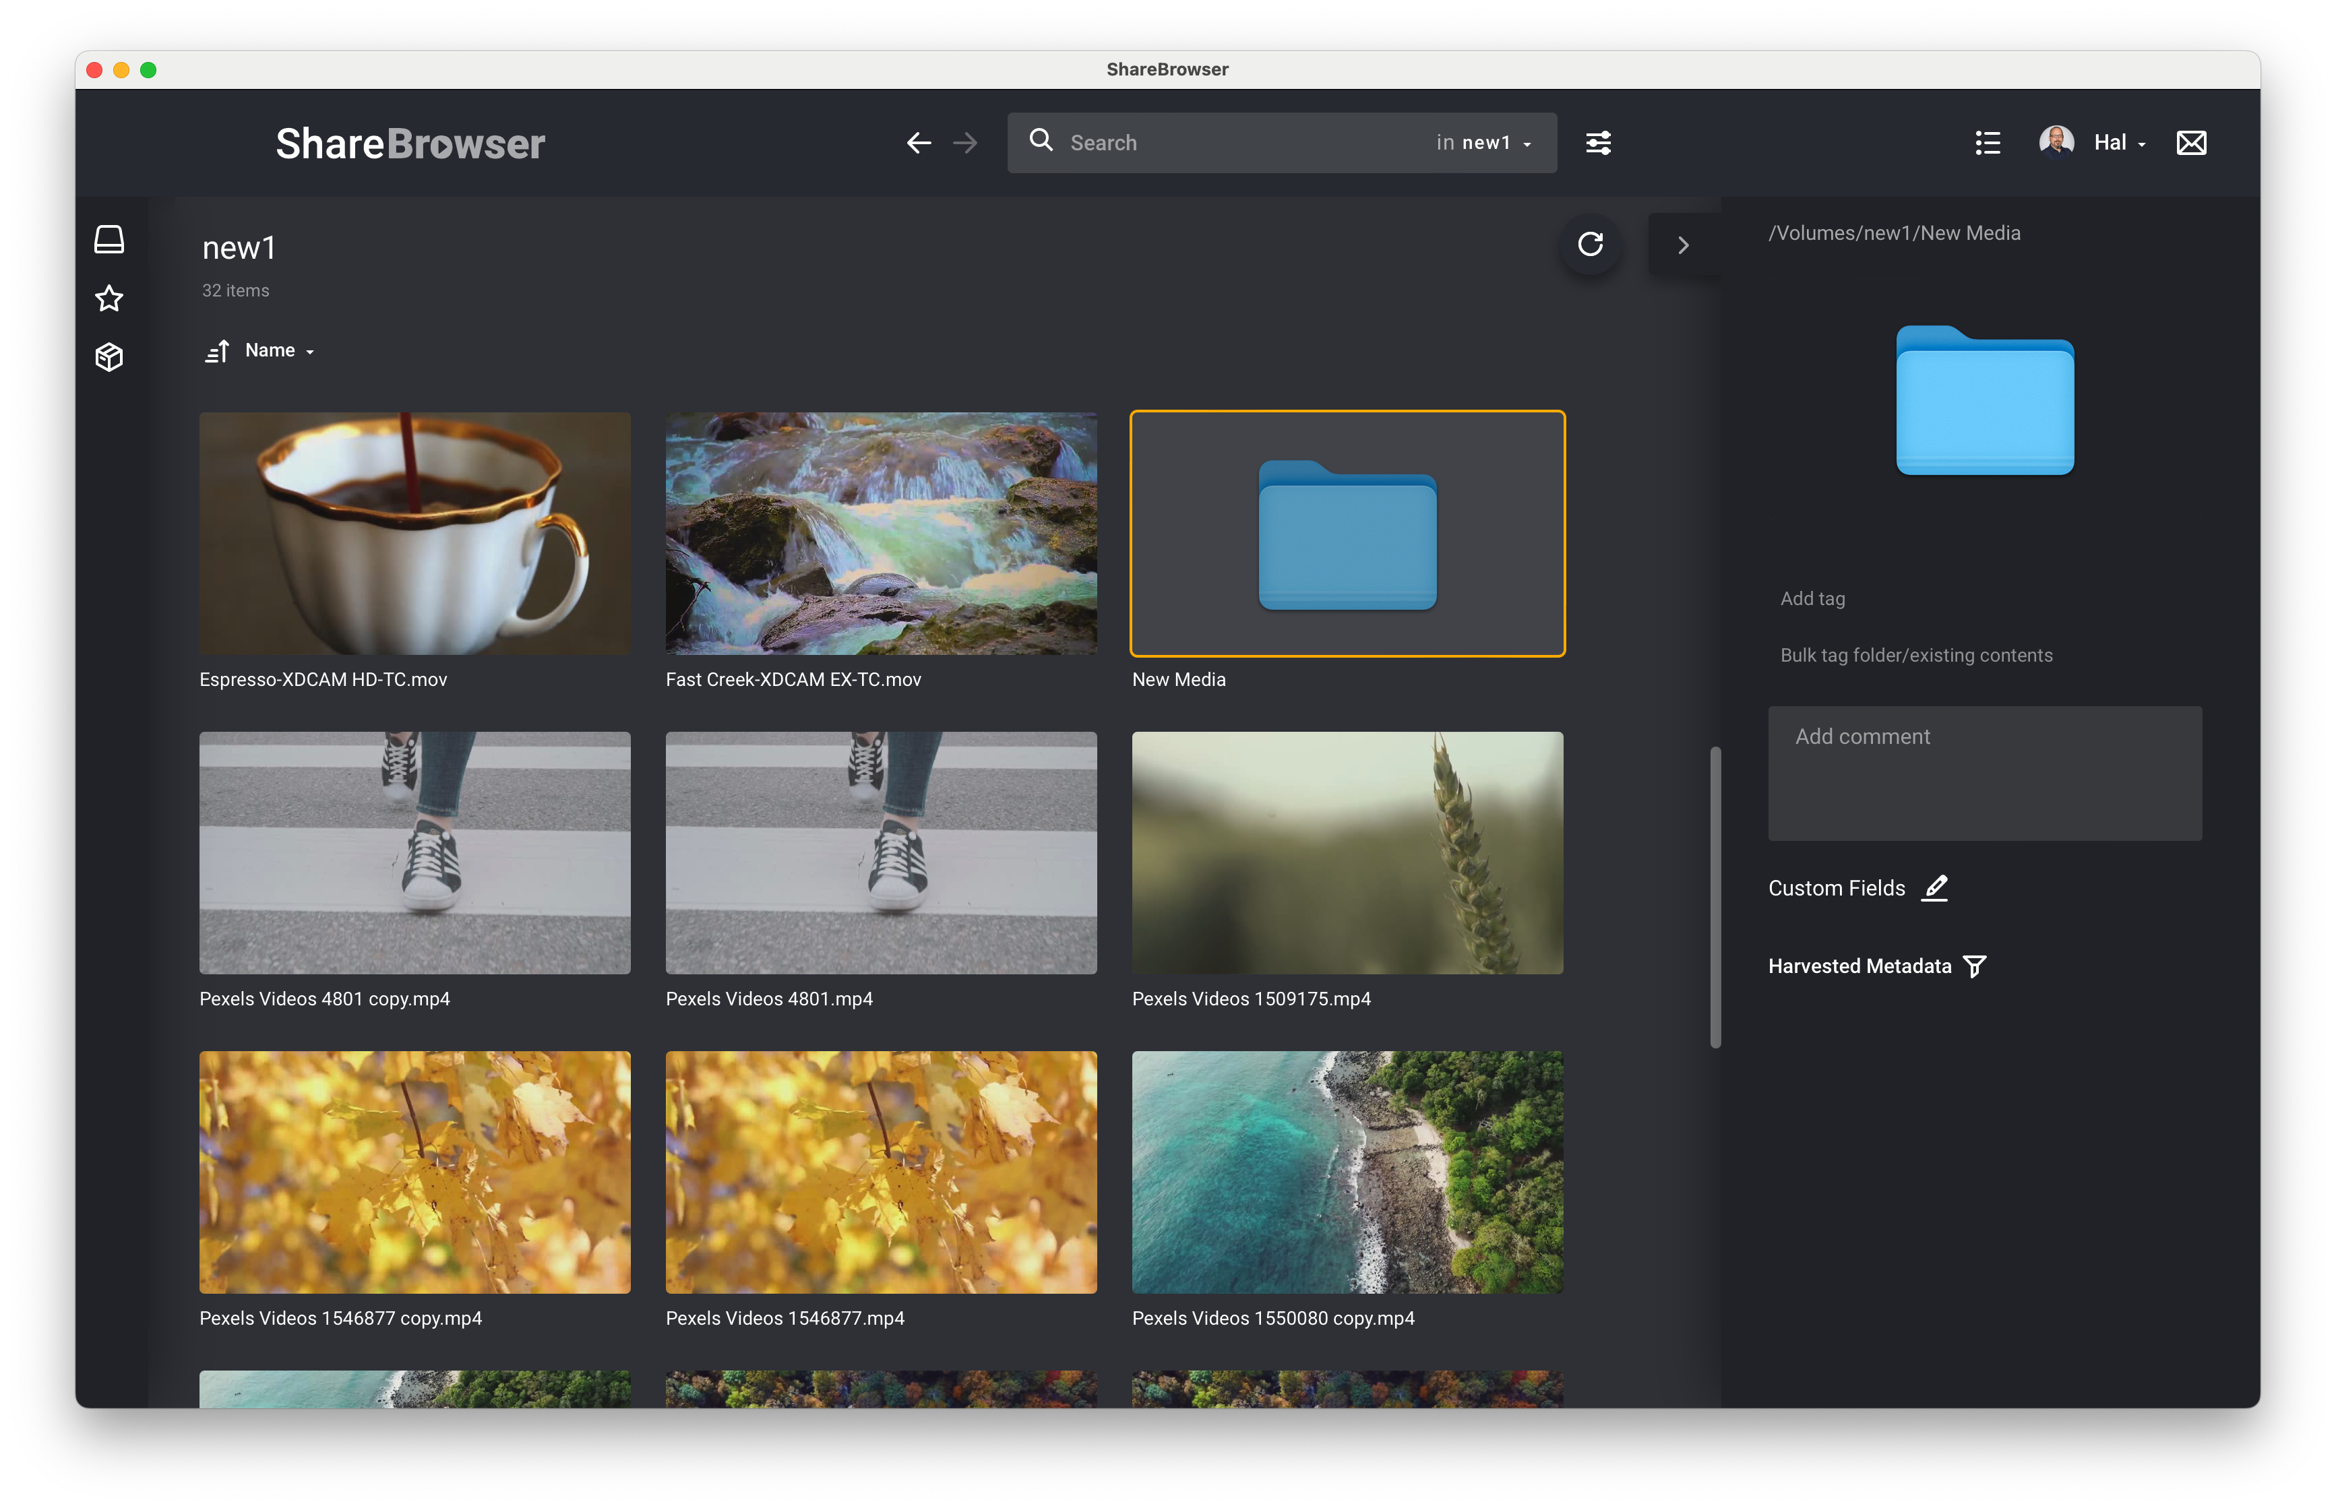The width and height of the screenshot is (2336, 1508).
Task: Toggle ascending sort order icon
Action: [216, 350]
